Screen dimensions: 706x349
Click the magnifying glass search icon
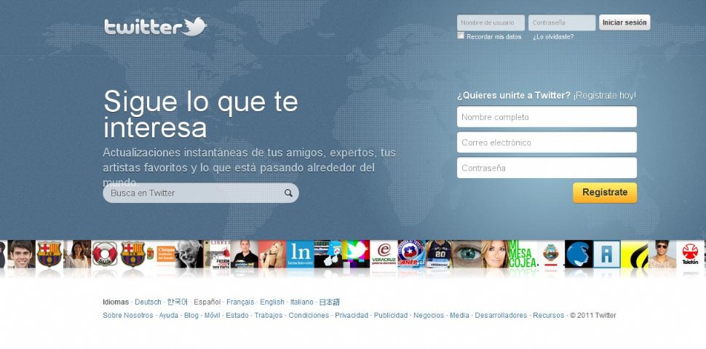288,193
